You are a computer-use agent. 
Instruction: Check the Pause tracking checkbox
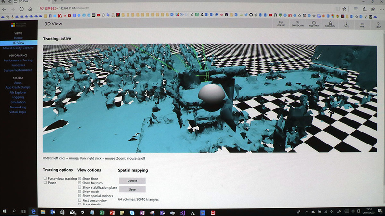tap(45, 182)
